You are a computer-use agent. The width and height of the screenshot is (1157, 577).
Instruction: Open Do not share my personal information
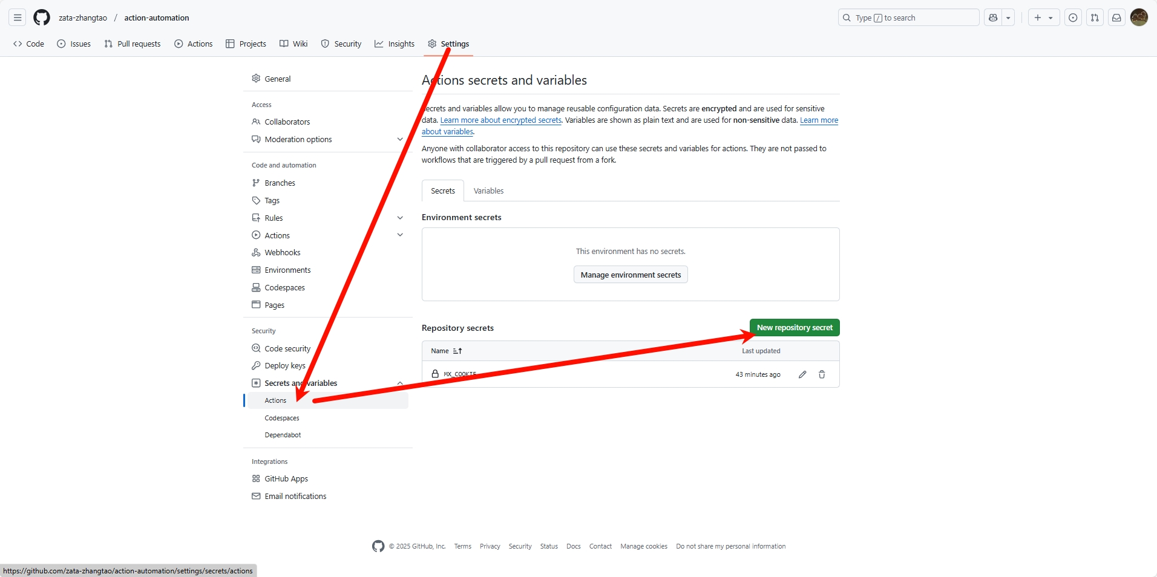[730, 546]
